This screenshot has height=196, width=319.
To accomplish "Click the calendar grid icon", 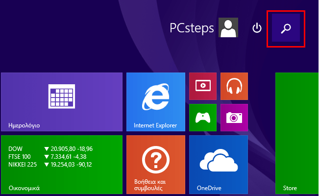I will click(x=61, y=96).
